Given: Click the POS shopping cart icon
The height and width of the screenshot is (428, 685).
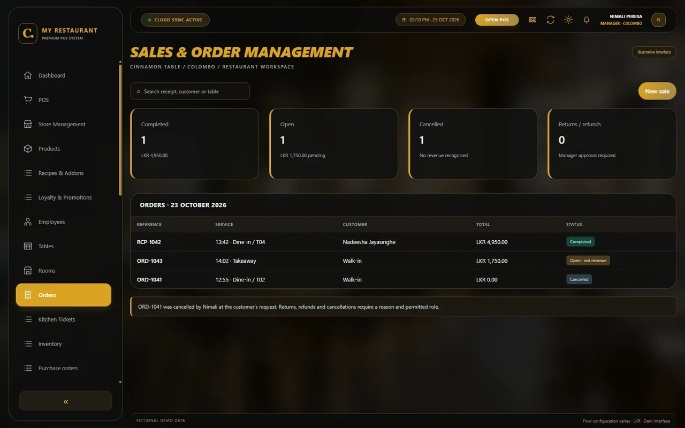Looking at the screenshot, I should coord(28,100).
